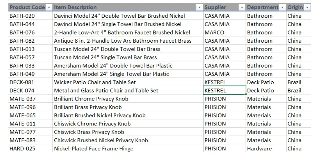Viewport: 324px width, 157px height.
Task: Open the Item Description filter dropdown
Action: (199, 8)
